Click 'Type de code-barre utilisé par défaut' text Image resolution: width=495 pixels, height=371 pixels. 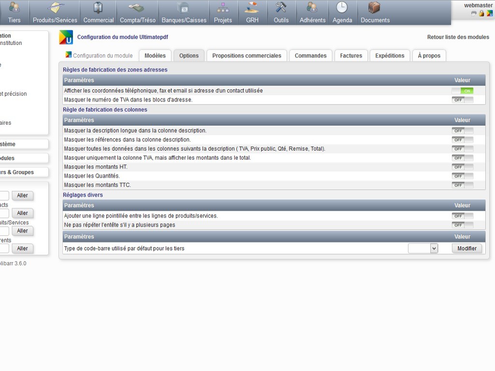[124, 249]
